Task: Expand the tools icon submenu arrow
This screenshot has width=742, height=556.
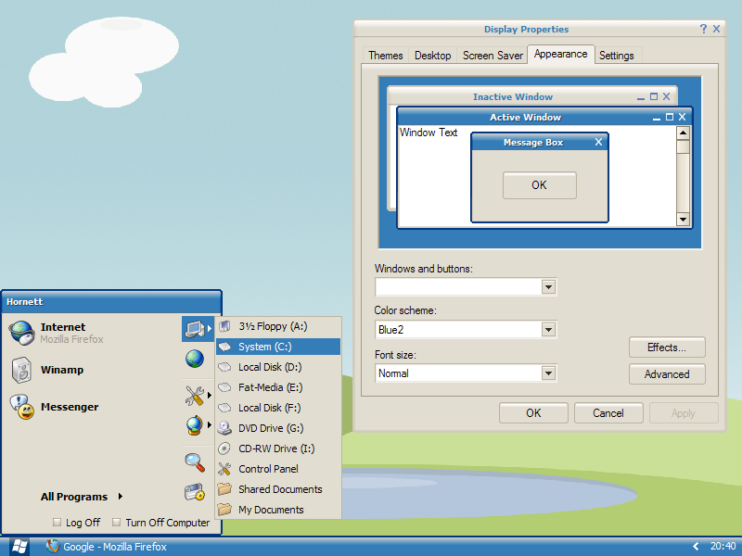Action: pos(210,395)
